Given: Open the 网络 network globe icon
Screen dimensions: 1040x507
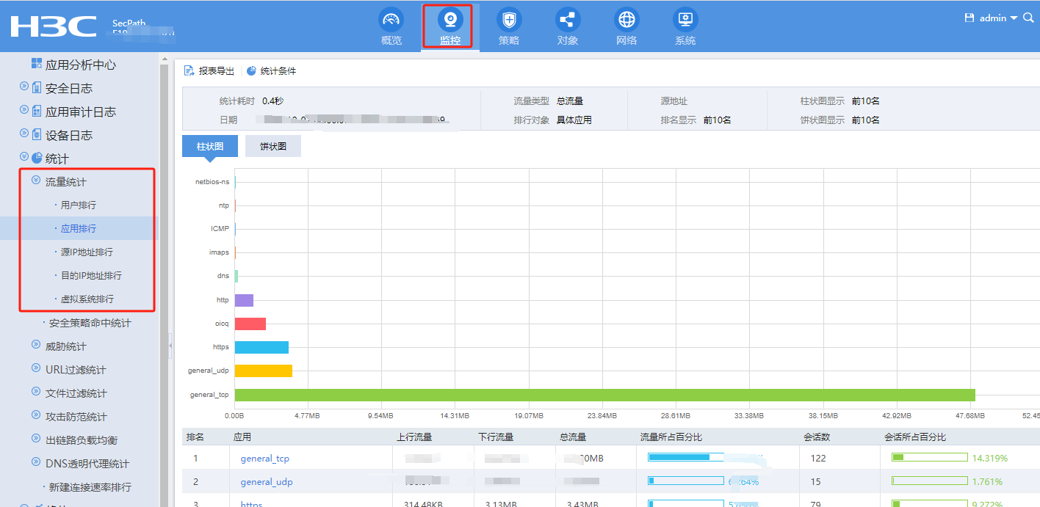Looking at the screenshot, I should [626, 19].
